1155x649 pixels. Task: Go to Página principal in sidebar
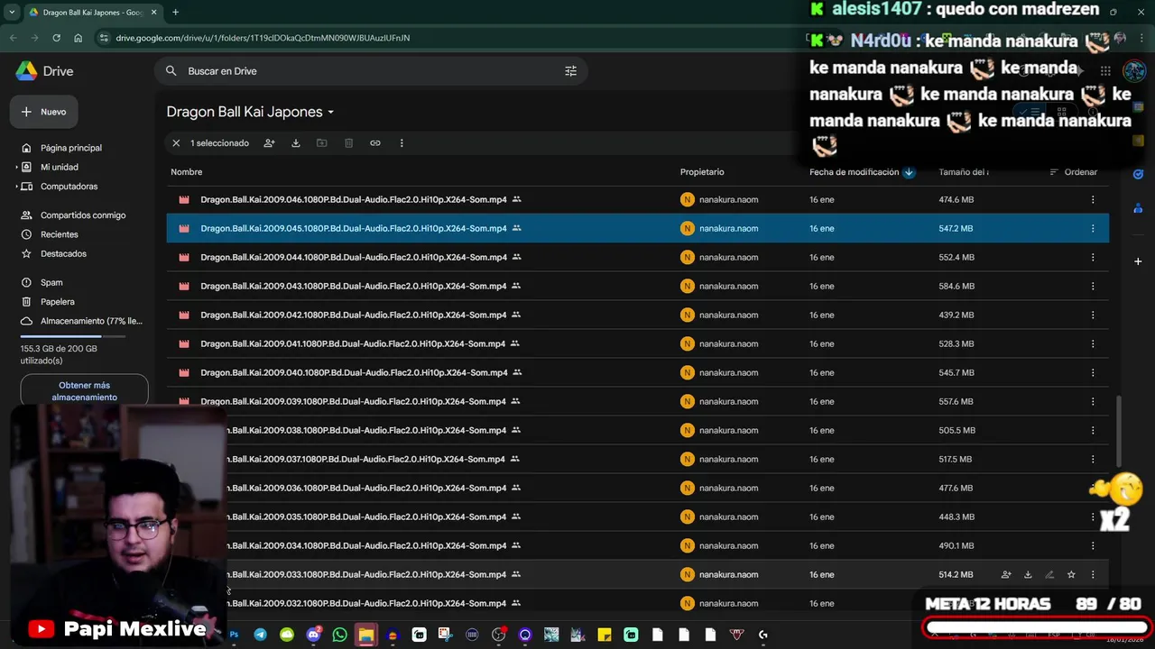click(x=71, y=148)
